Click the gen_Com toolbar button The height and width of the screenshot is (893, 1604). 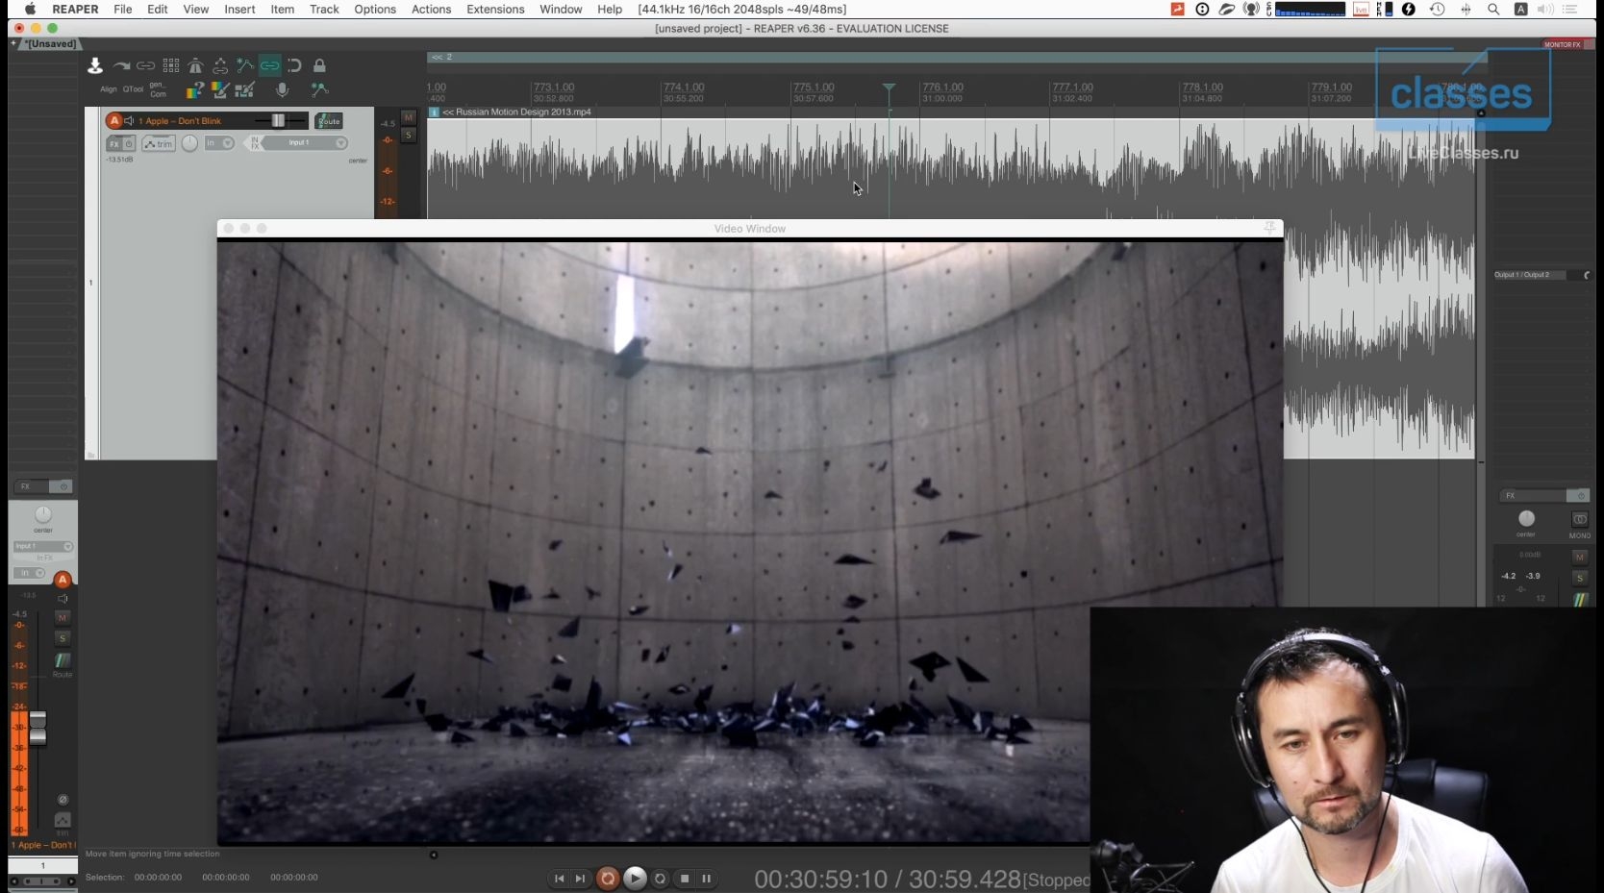tap(158, 89)
